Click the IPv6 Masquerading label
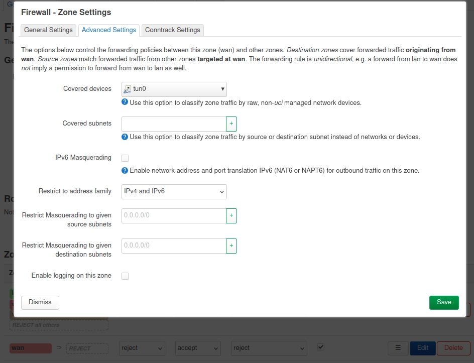Screen dimensions: 474x363 [x=83, y=158]
